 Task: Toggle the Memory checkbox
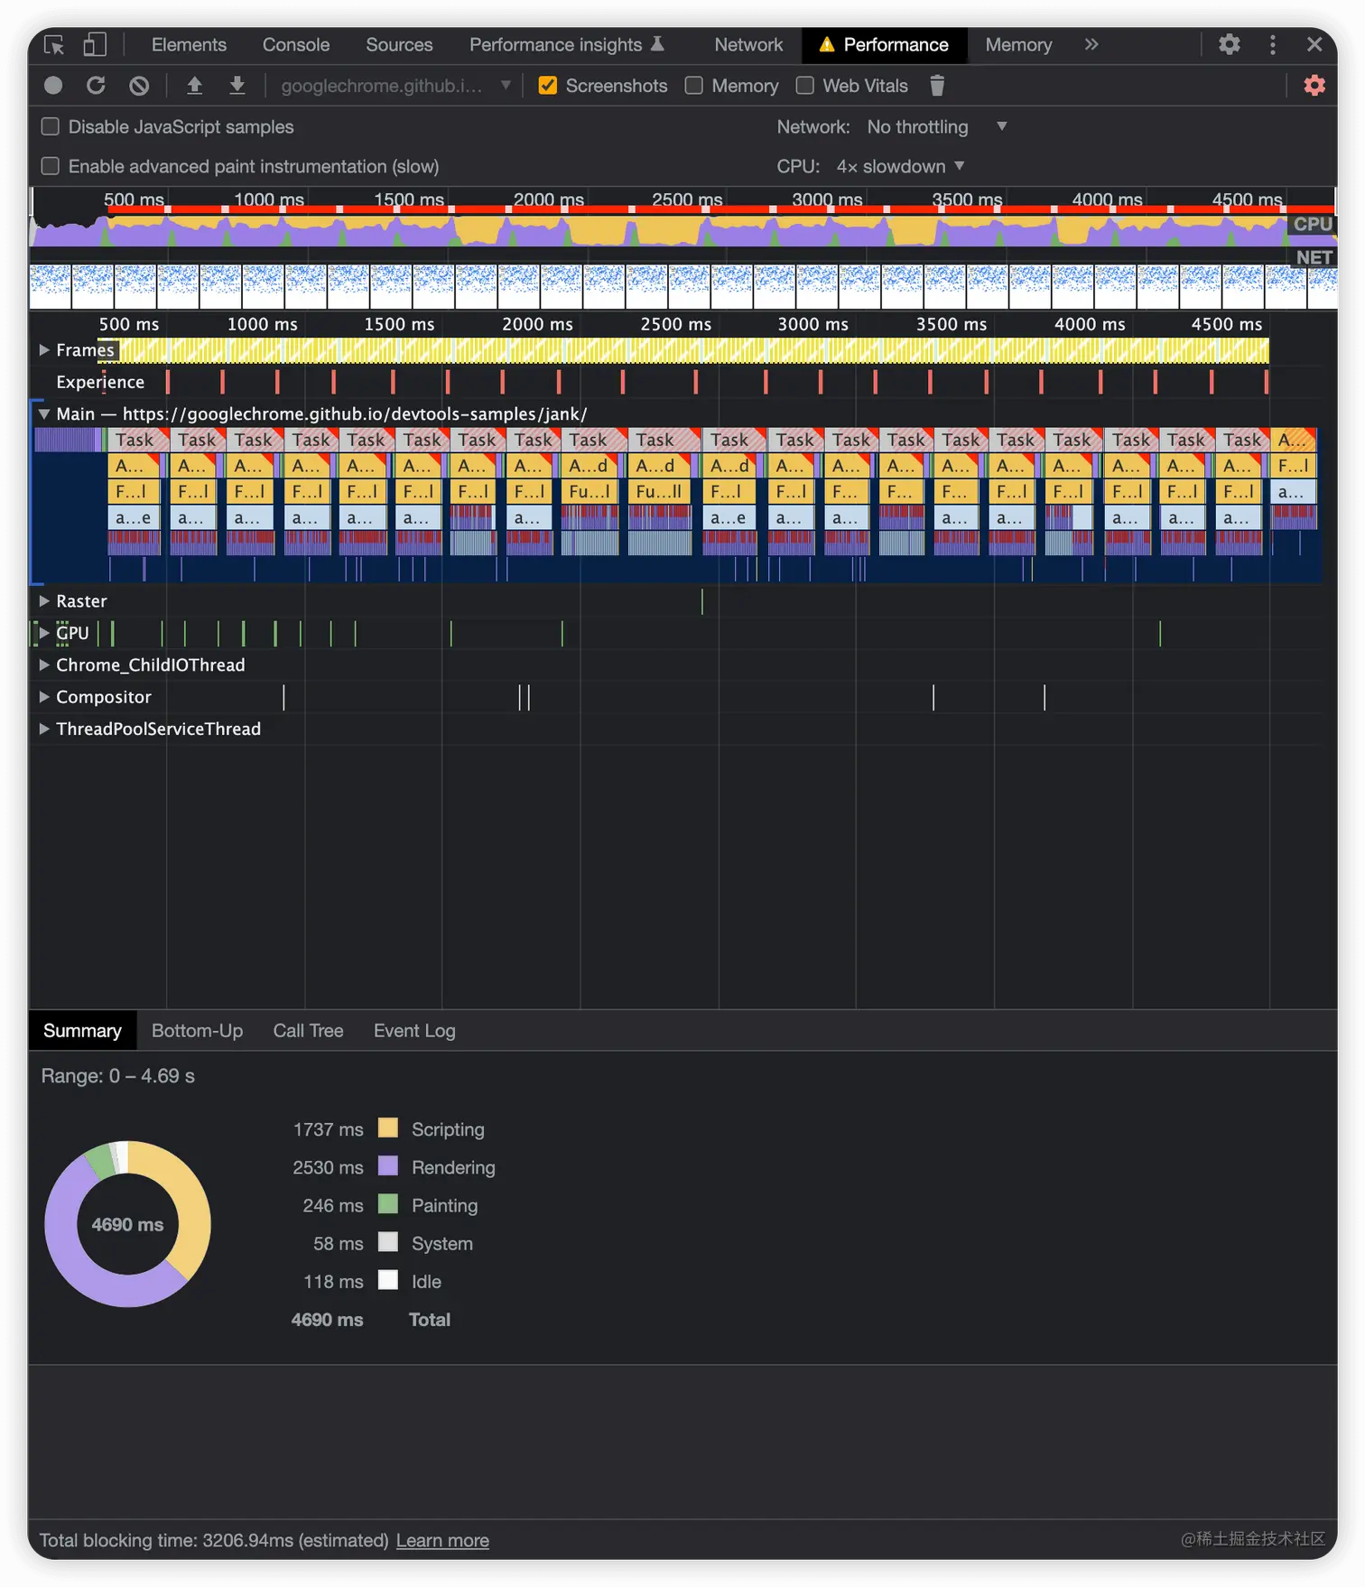point(693,86)
